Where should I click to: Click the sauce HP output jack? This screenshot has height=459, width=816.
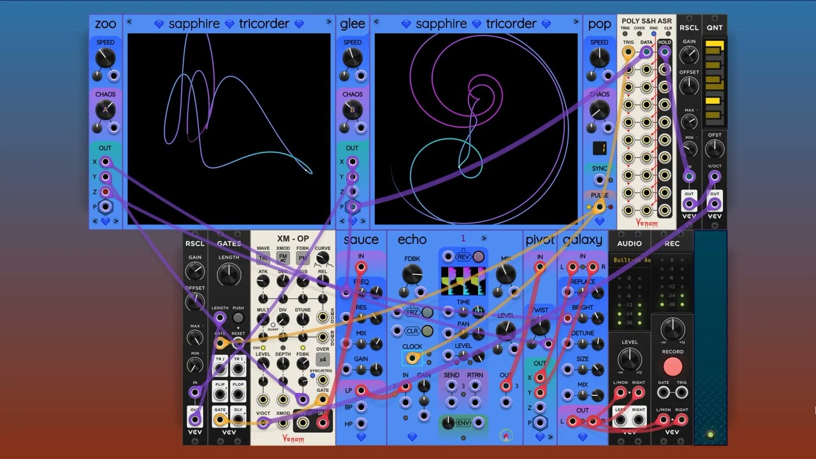(x=361, y=423)
